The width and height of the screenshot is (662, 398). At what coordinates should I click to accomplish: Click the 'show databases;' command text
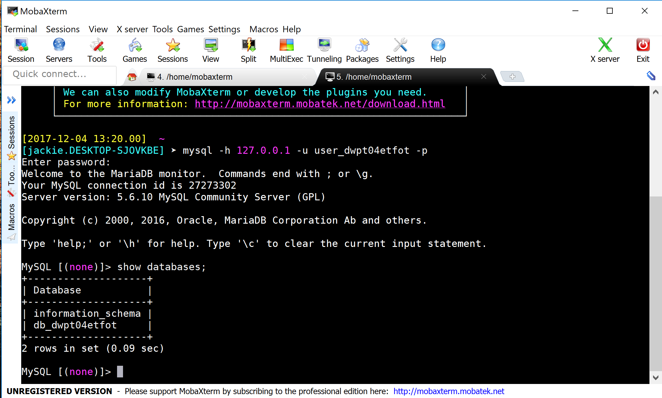(162, 267)
